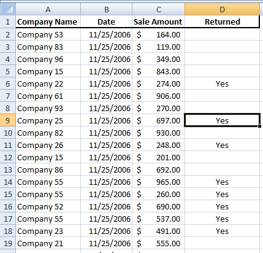
Task: Select the Company 82 cell
Action: click(48, 133)
